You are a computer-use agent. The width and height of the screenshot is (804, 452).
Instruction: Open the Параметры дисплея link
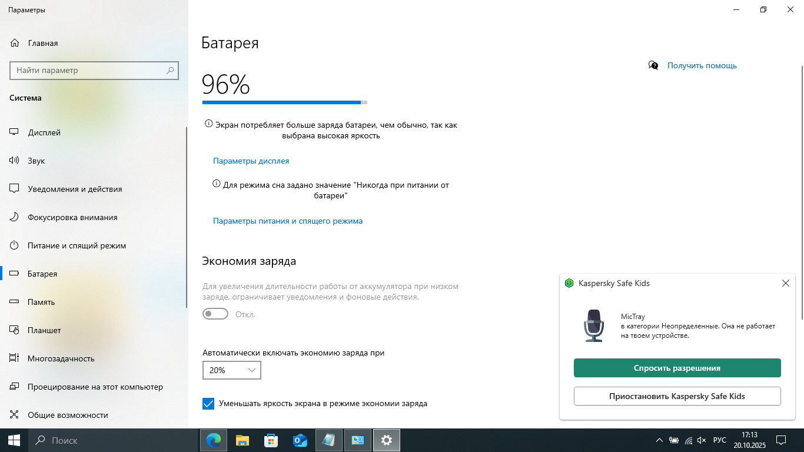click(251, 161)
